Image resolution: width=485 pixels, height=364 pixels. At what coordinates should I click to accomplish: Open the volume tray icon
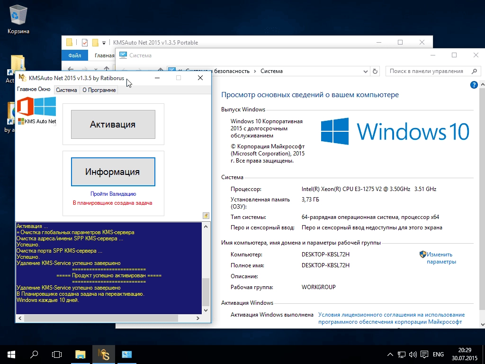[413, 355]
